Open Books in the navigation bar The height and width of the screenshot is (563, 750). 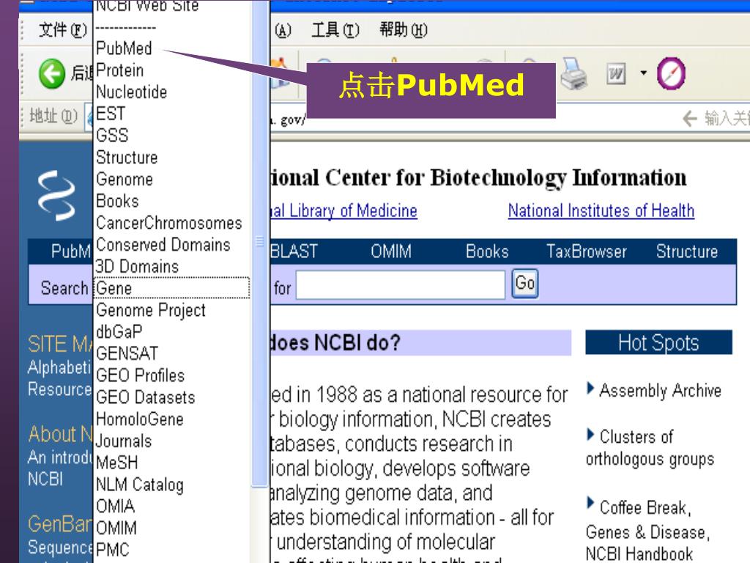pos(487,252)
